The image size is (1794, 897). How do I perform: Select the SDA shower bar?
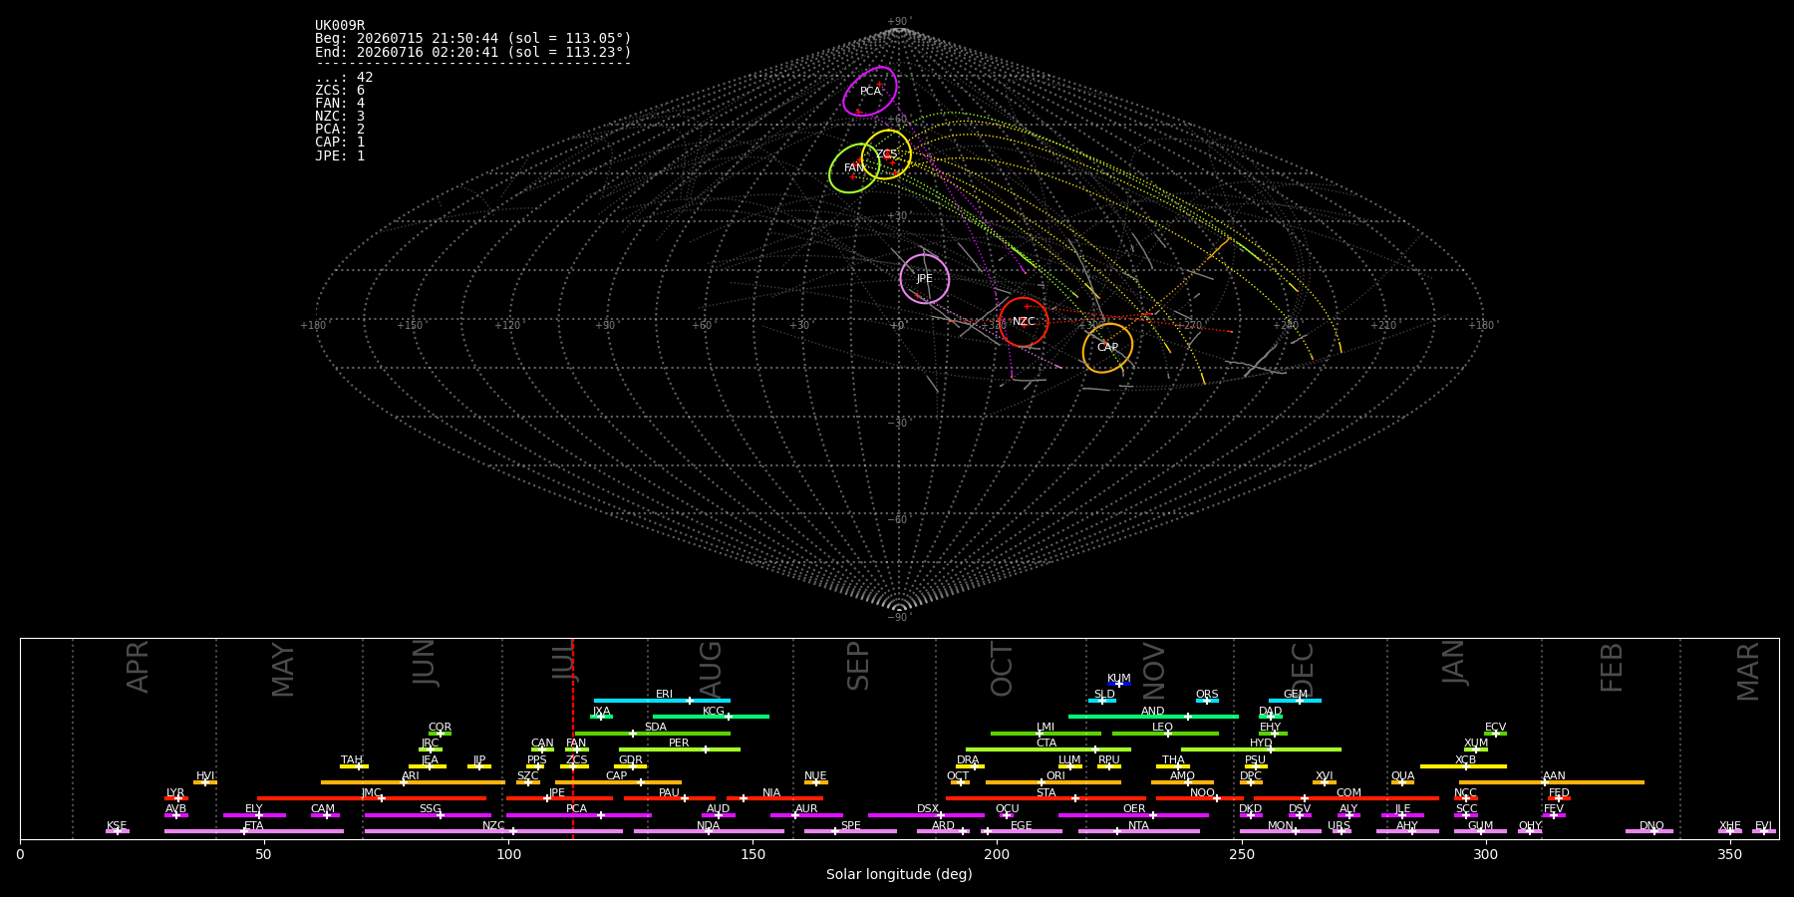pos(653,734)
